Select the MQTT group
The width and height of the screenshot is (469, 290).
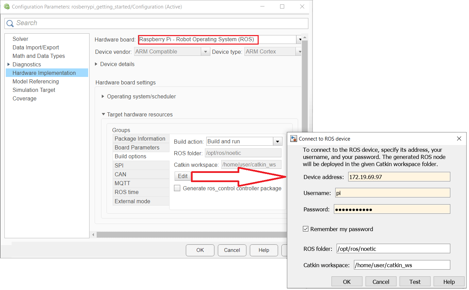pyautogui.click(x=141, y=183)
